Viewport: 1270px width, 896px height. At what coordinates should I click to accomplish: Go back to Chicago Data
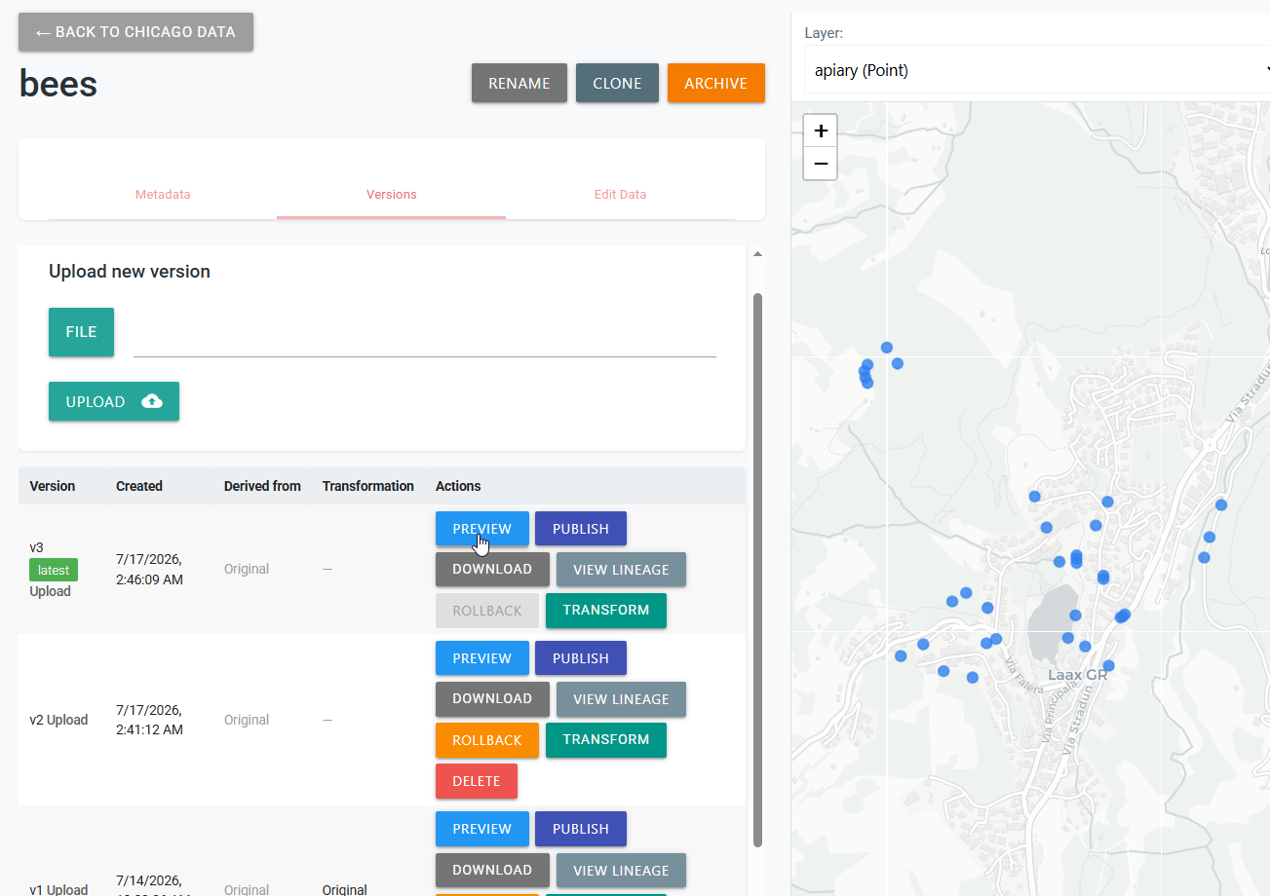click(x=135, y=32)
